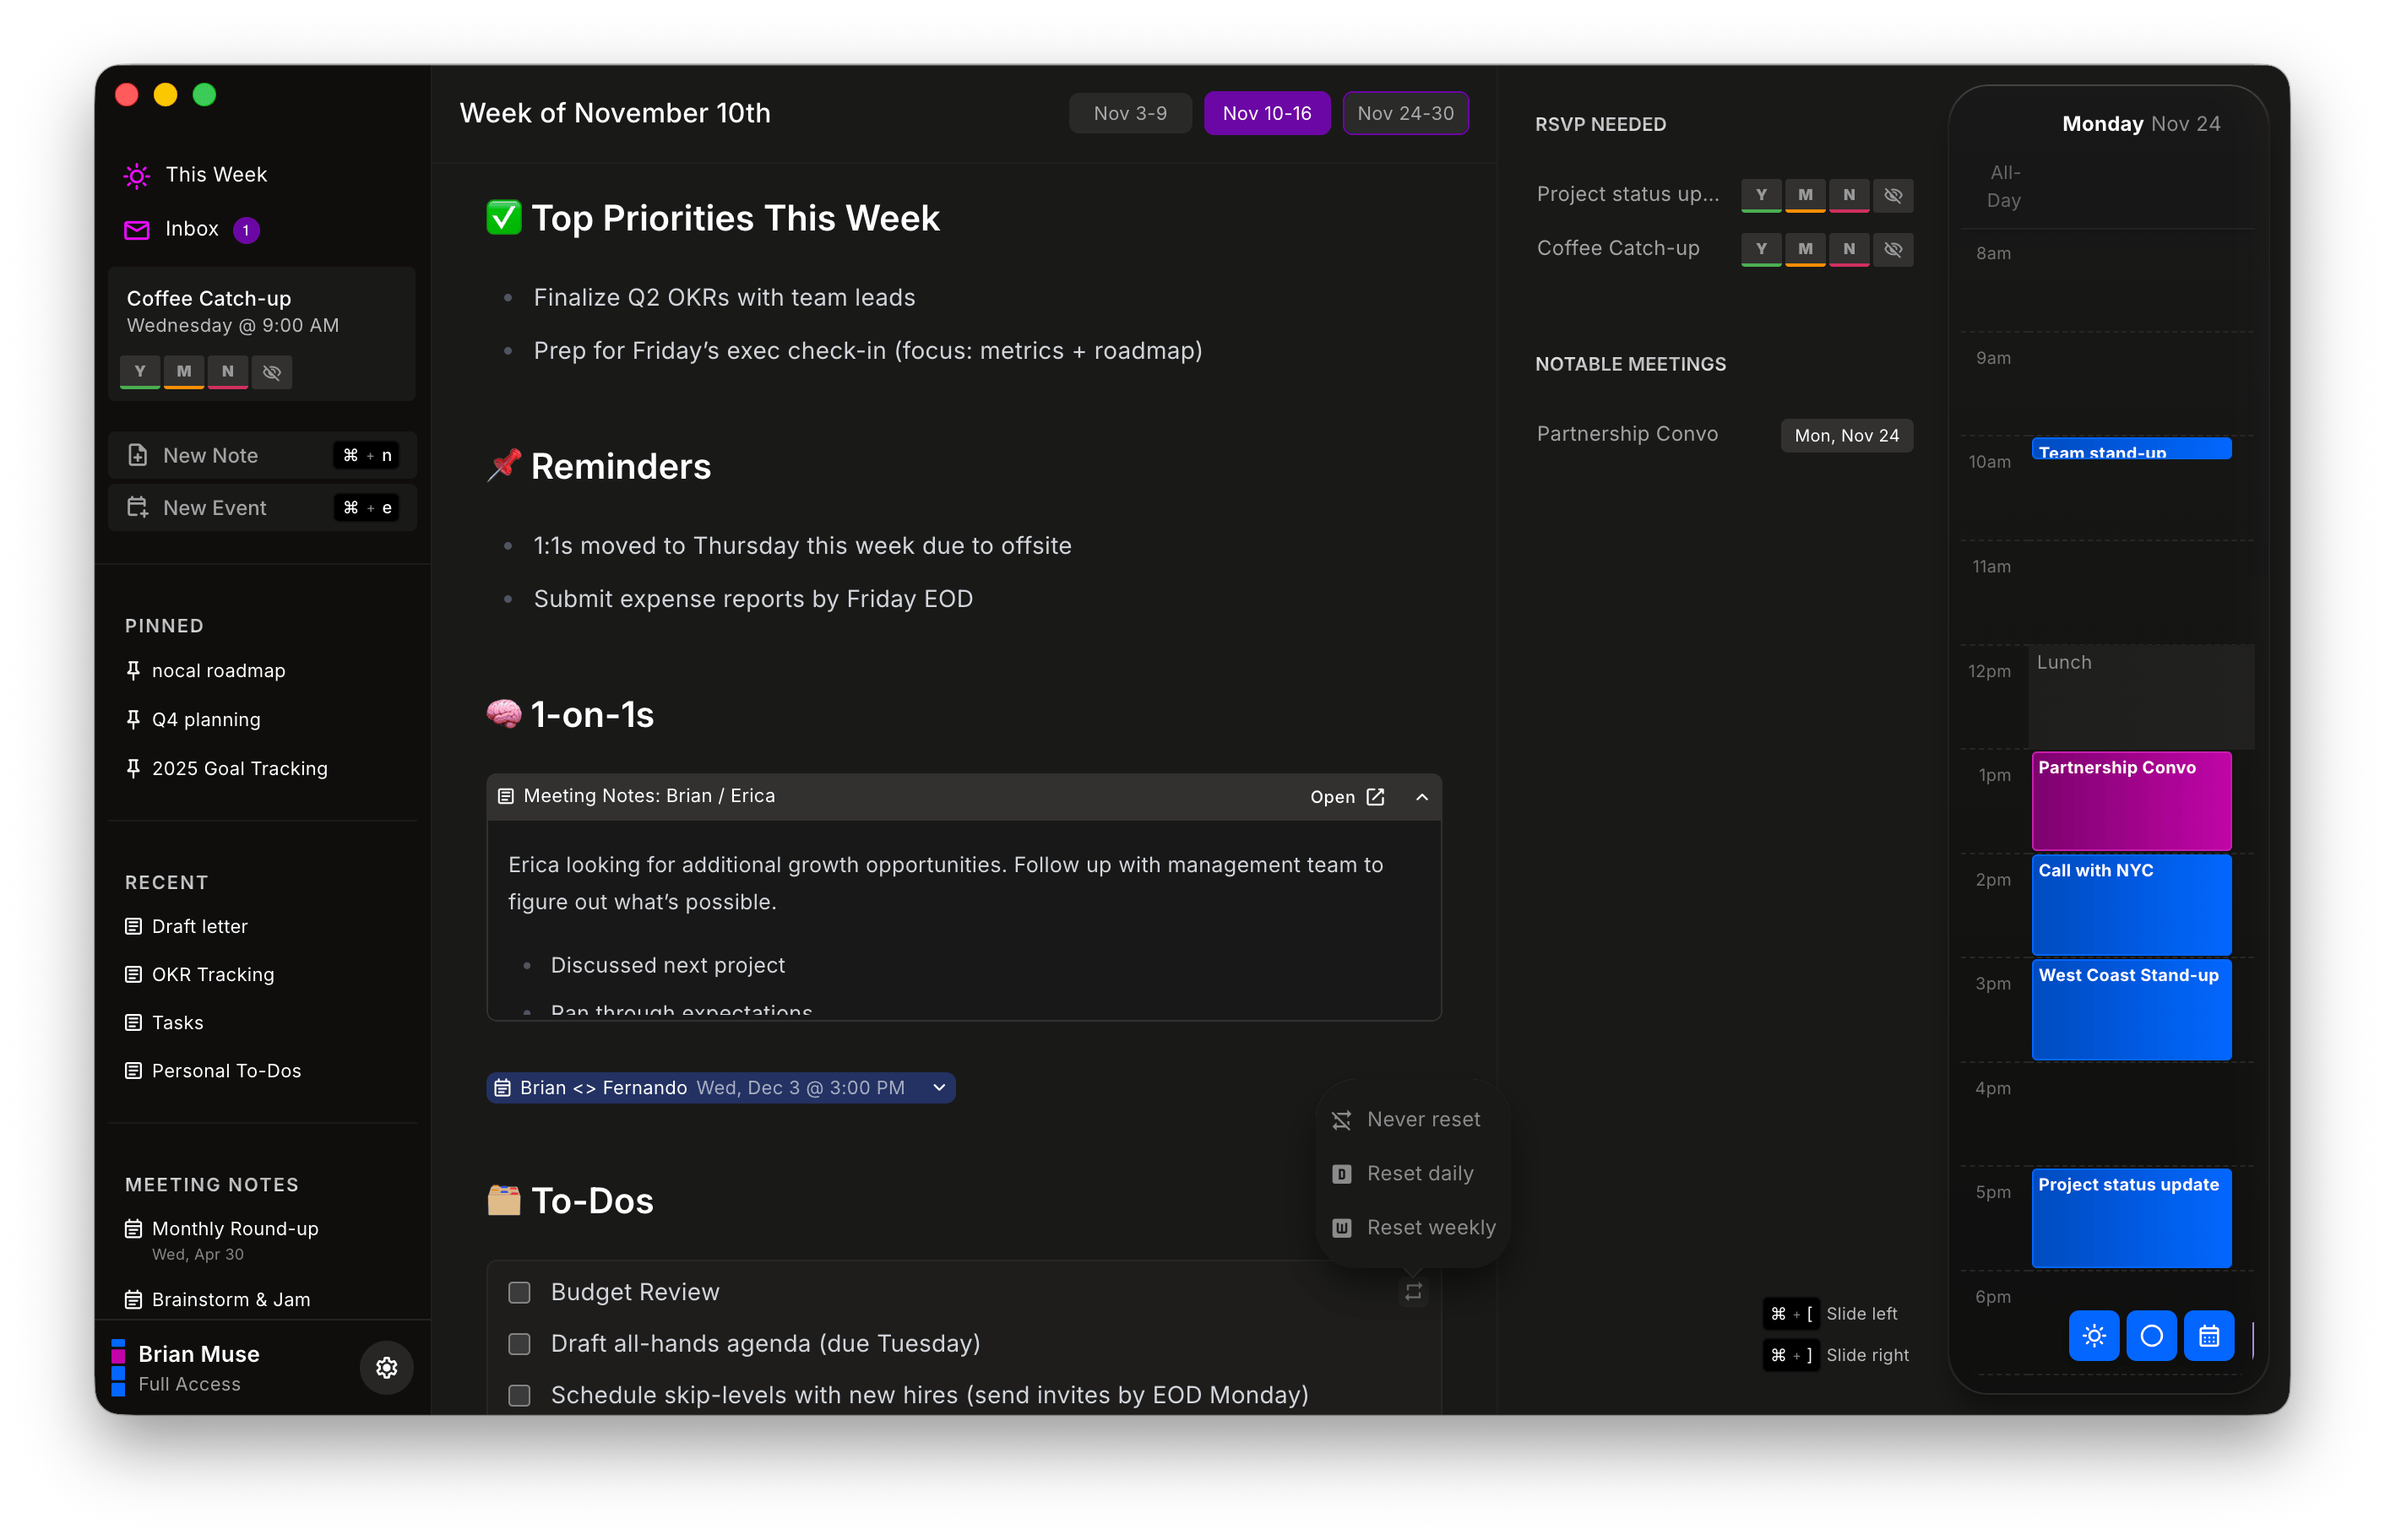Unpin Q4 planning via its pin icon
The height and width of the screenshot is (1540, 2385).
tap(134, 719)
